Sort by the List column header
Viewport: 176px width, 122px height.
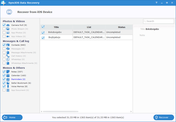(x=89, y=27)
